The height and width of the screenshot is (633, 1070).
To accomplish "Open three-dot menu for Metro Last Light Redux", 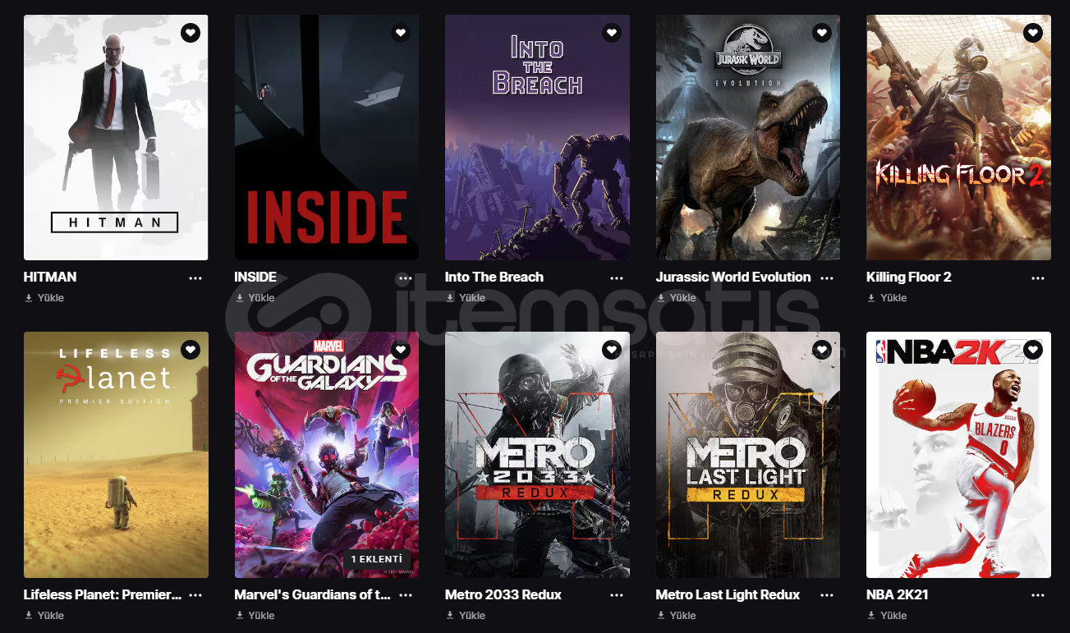I will 827,595.
